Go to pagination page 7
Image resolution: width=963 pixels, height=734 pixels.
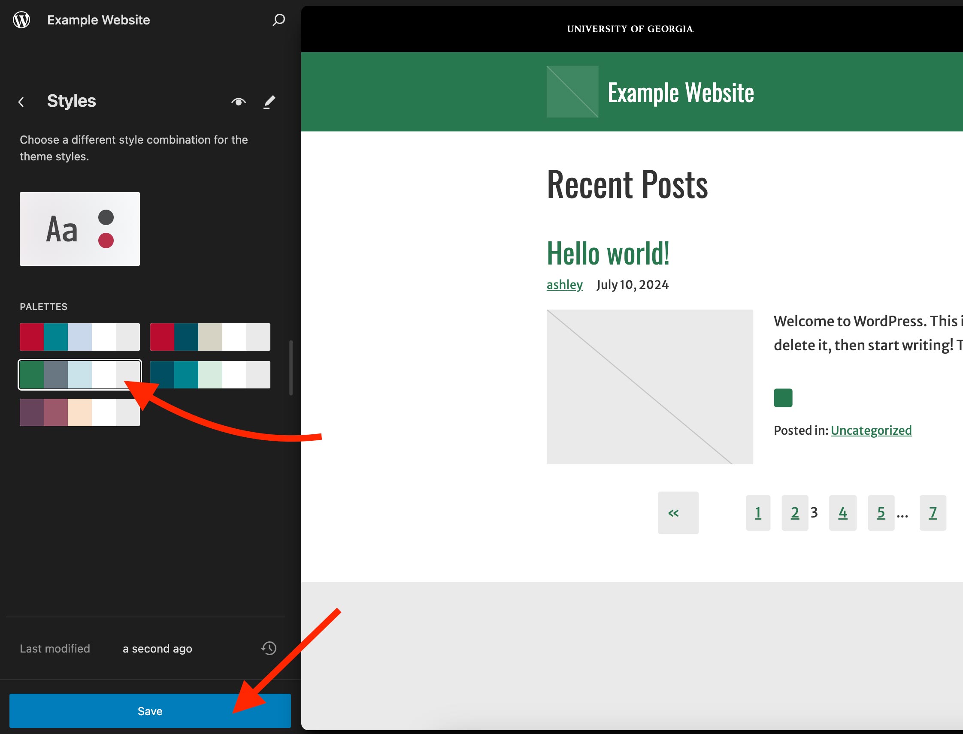pos(933,512)
